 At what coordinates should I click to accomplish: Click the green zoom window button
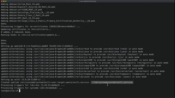pyautogui.click(x=6, y=1)
